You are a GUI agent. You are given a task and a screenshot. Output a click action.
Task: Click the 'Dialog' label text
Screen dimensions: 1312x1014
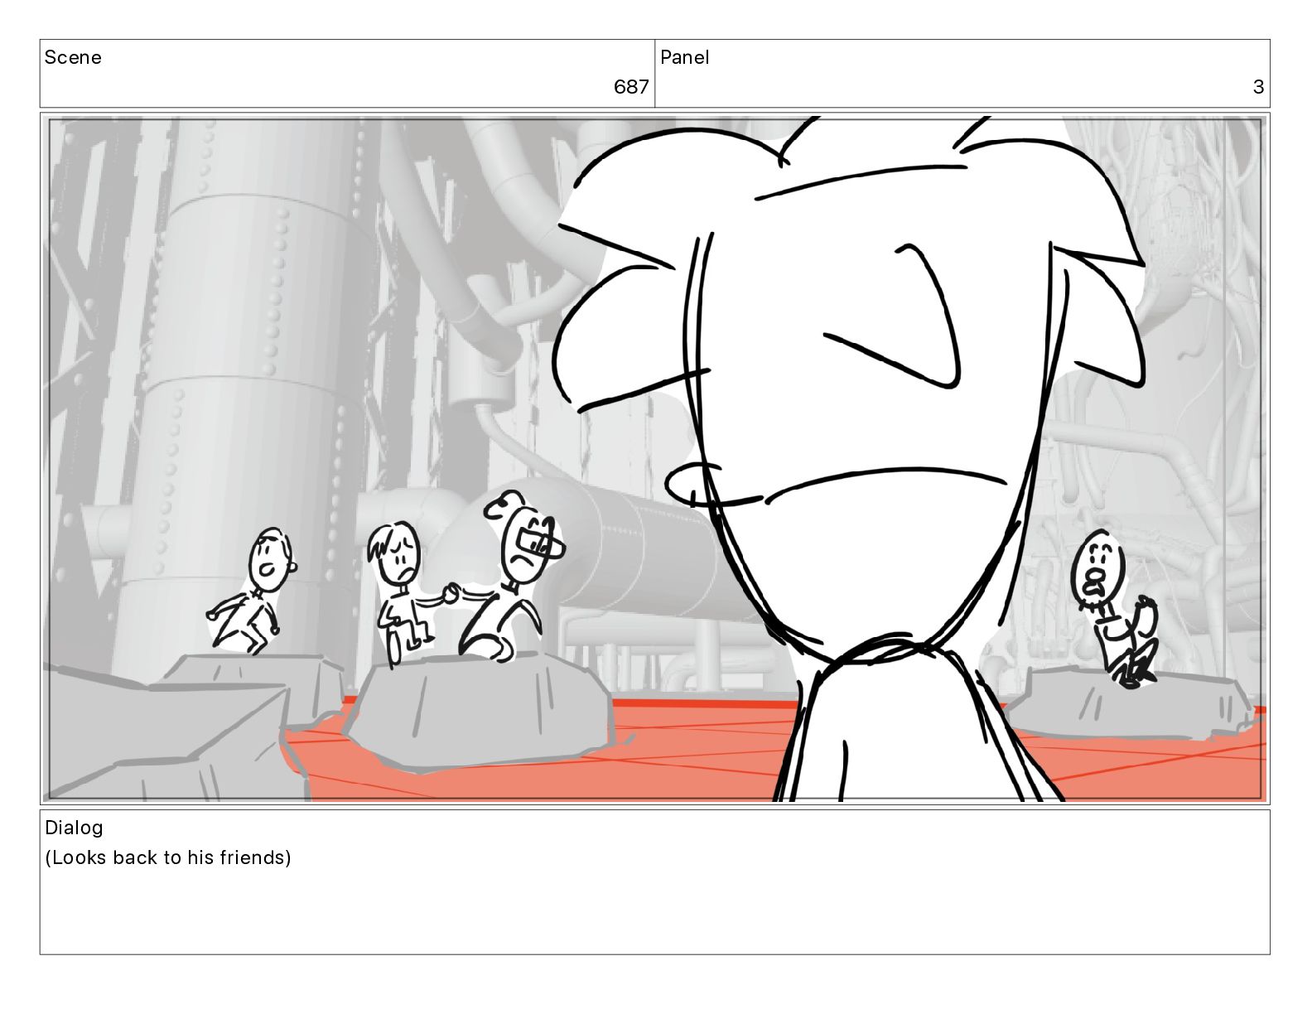click(74, 828)
